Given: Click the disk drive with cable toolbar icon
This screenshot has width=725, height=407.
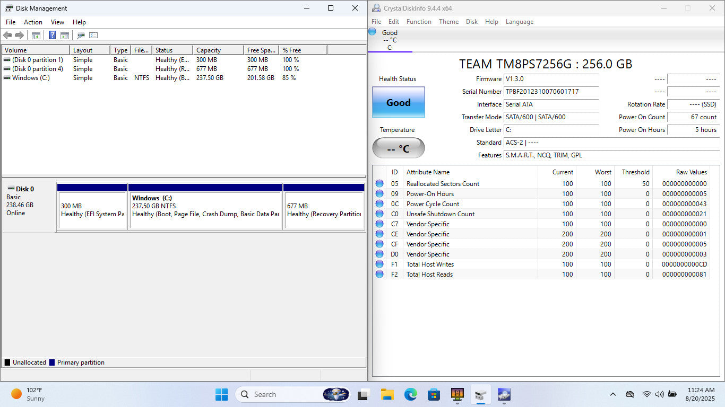Looking at the screenshot, I should [81, 36].
